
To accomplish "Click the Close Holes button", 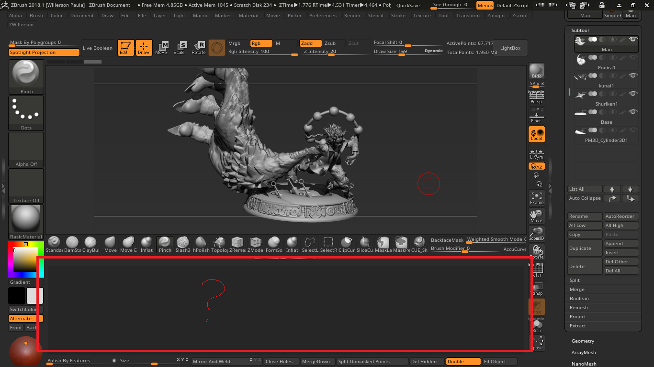I will tap(281, 362).
